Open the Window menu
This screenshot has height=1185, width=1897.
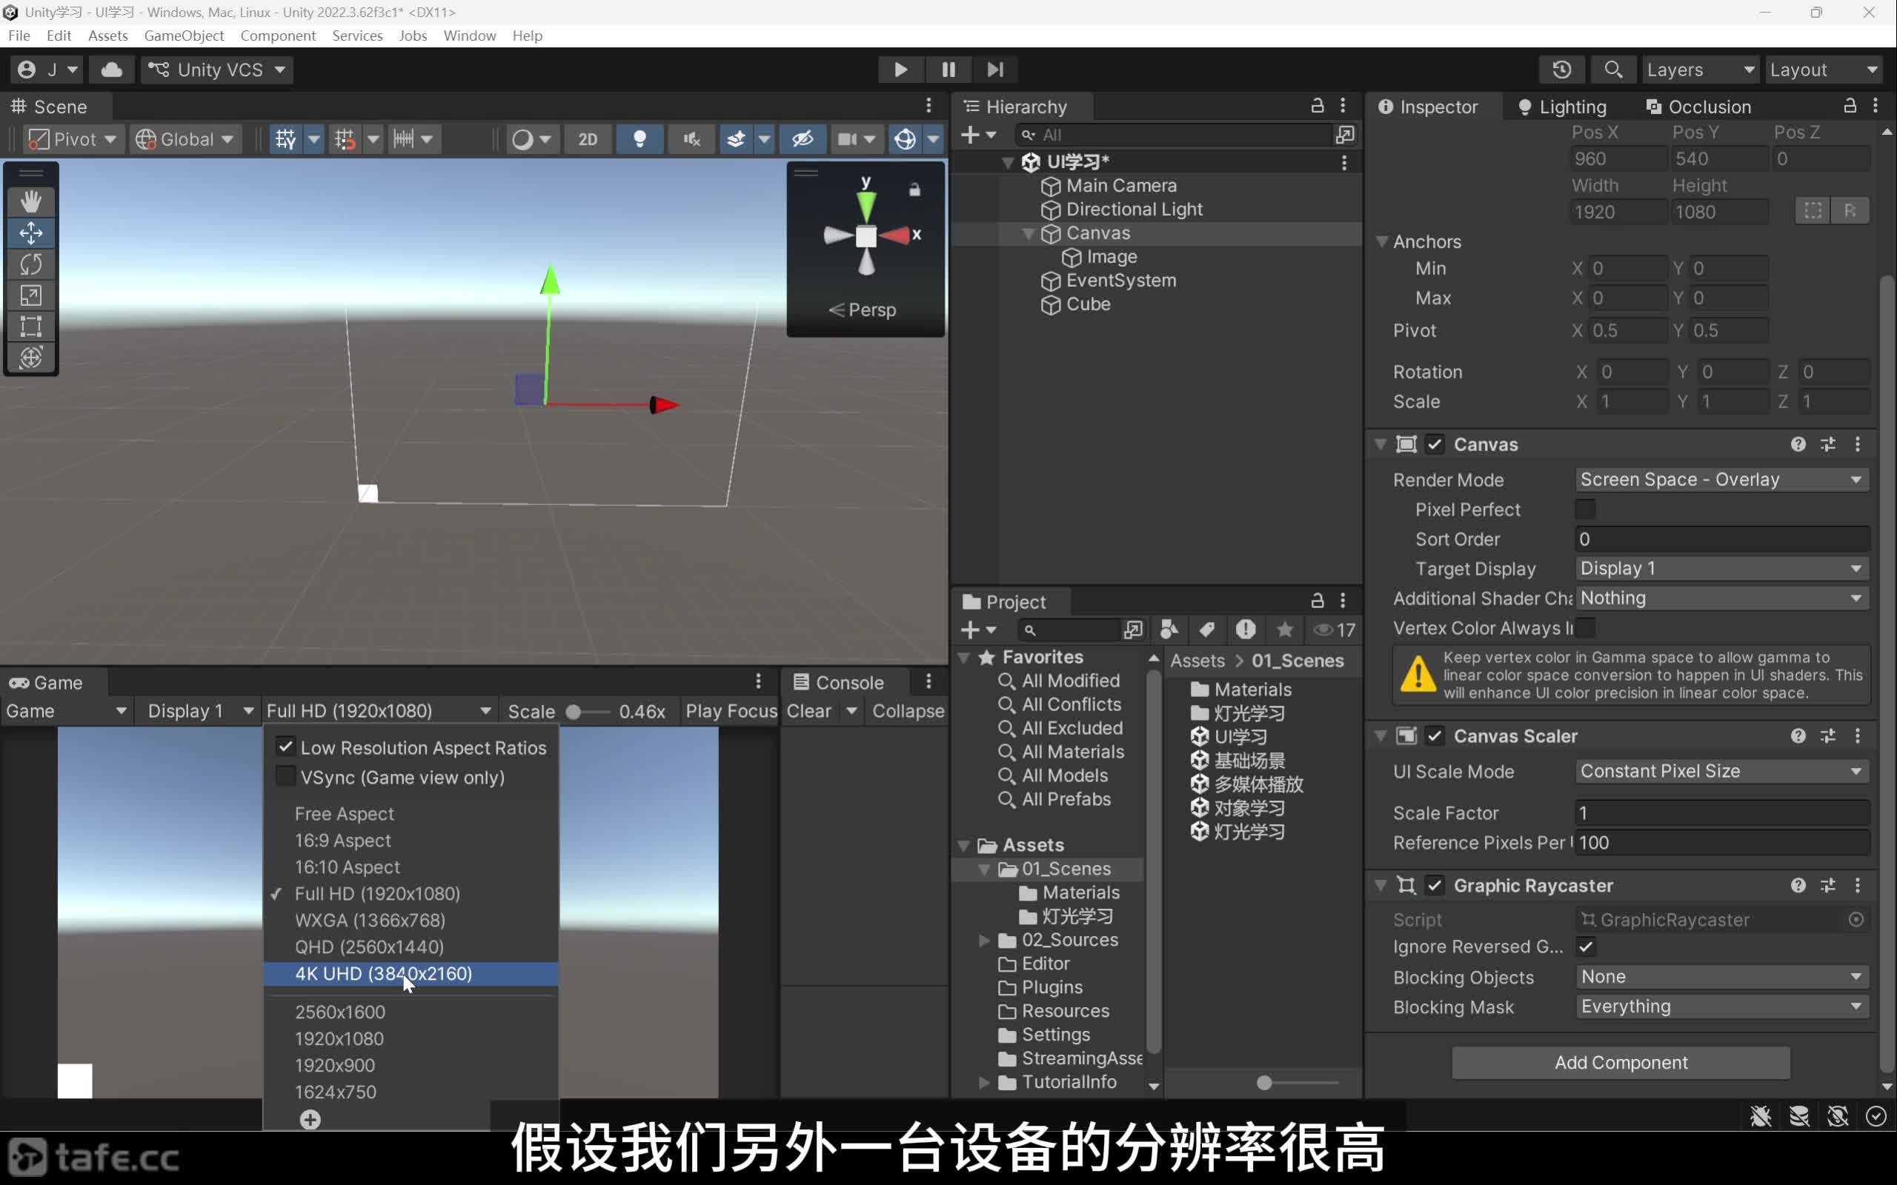[x=470, y=36]
